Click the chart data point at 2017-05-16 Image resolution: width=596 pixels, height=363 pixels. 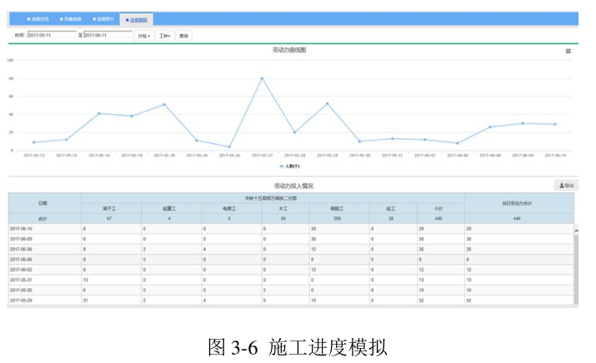point(99,113)
